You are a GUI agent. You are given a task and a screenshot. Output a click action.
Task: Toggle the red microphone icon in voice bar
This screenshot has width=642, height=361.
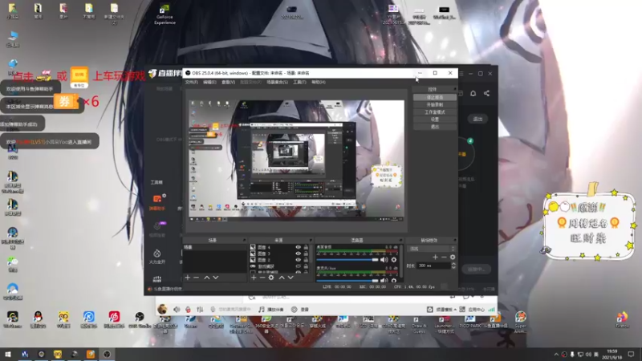point(188,310)
